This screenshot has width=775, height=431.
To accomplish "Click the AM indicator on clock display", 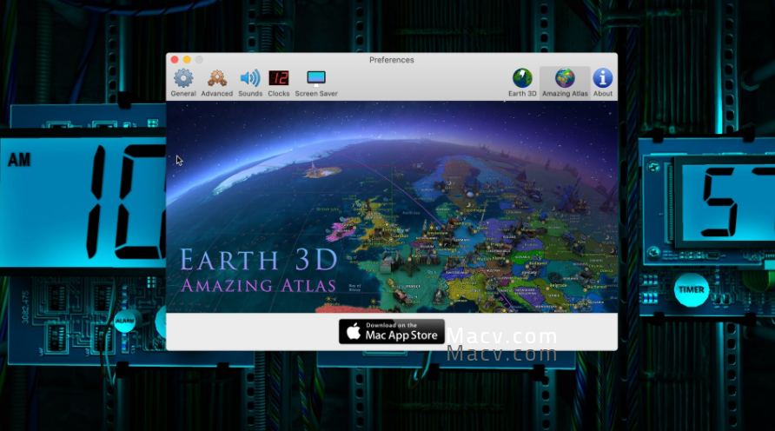I will (19, 160).
